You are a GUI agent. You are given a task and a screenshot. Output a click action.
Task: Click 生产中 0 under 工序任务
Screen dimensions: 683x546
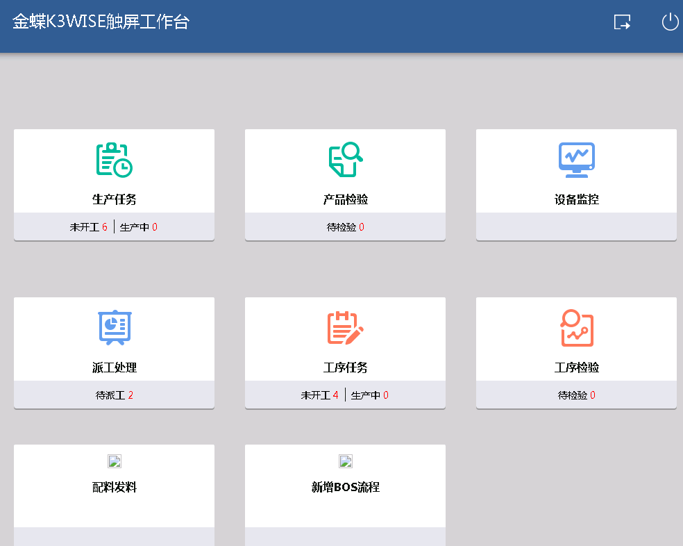pyautogui.click(x=370, y=395)
